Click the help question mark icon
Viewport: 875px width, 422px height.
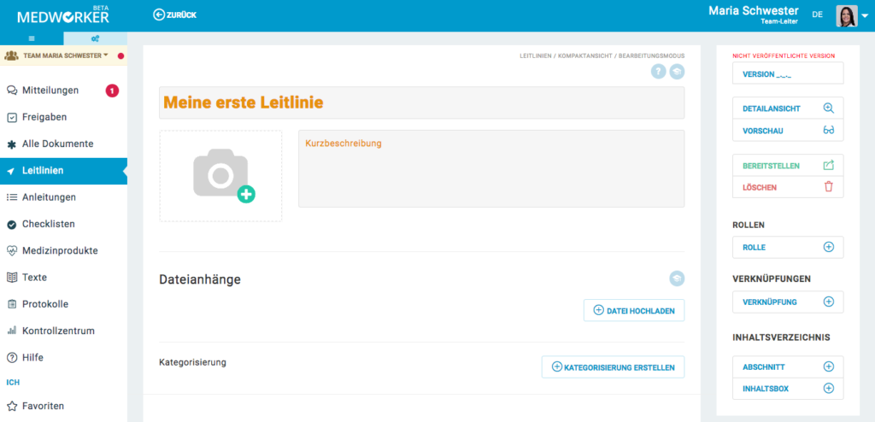(x=659, y=72)
